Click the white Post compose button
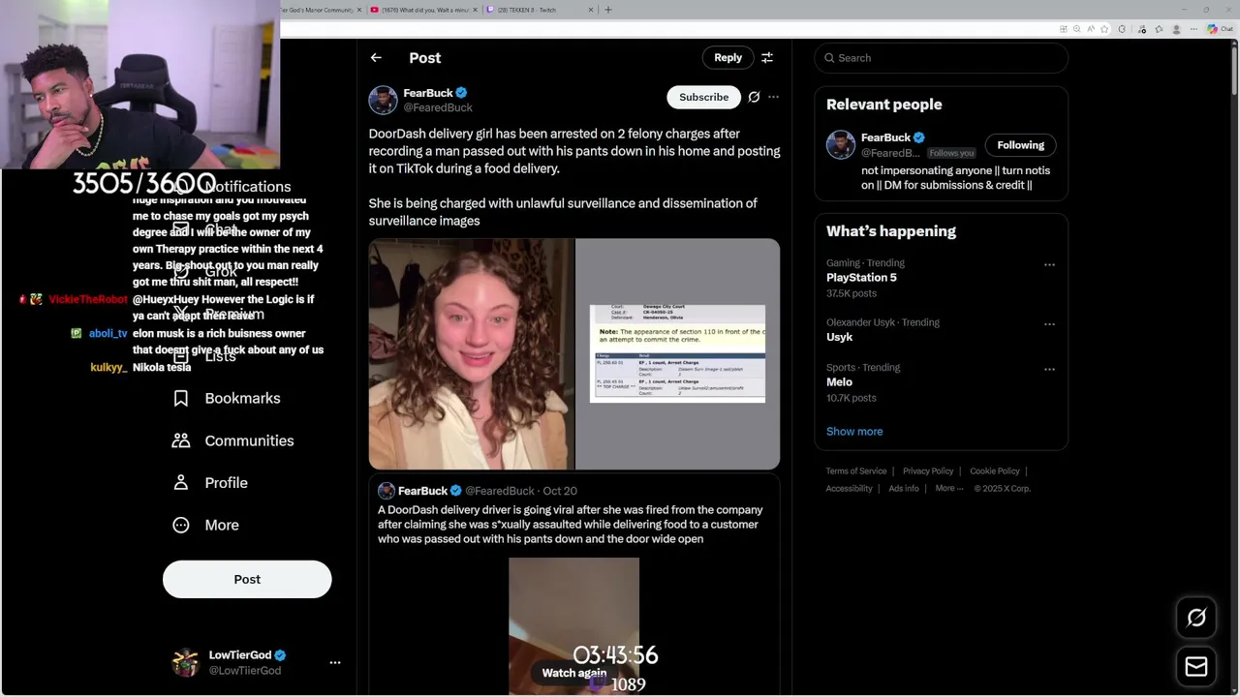1240x697 pixels. click(247, 579)
